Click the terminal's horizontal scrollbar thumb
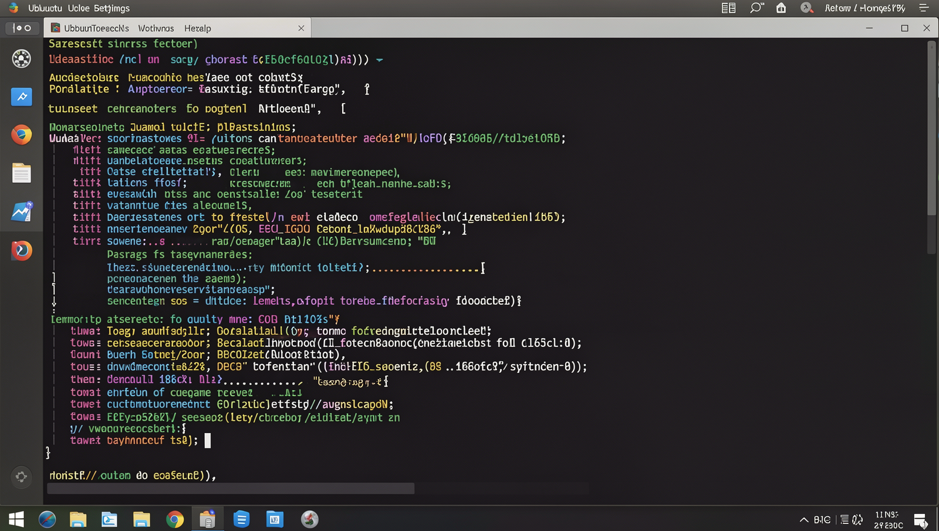The width and height of the screenshot is (939, 531). [x=231, y=489]
